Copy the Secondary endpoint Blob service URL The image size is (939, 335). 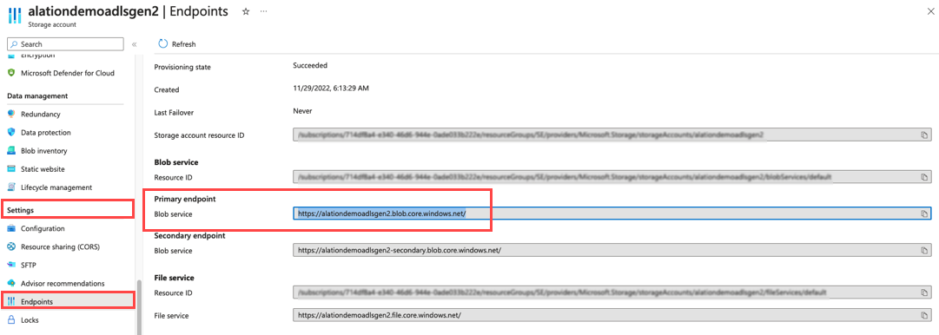click(924, 251)
